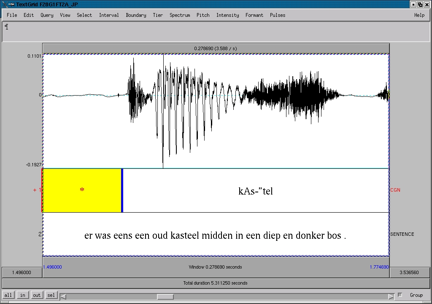
Task: Open the Spectrum menu
Action: pyautogui.click(x=180, y=15)
